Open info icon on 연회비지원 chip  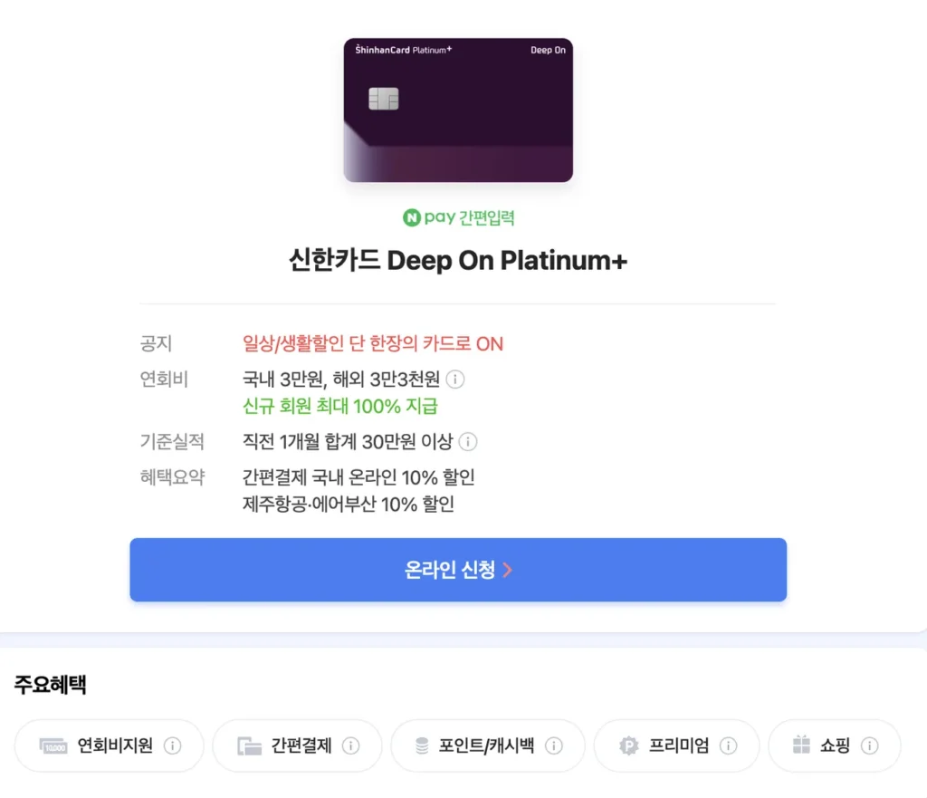(x=172, y=746)
